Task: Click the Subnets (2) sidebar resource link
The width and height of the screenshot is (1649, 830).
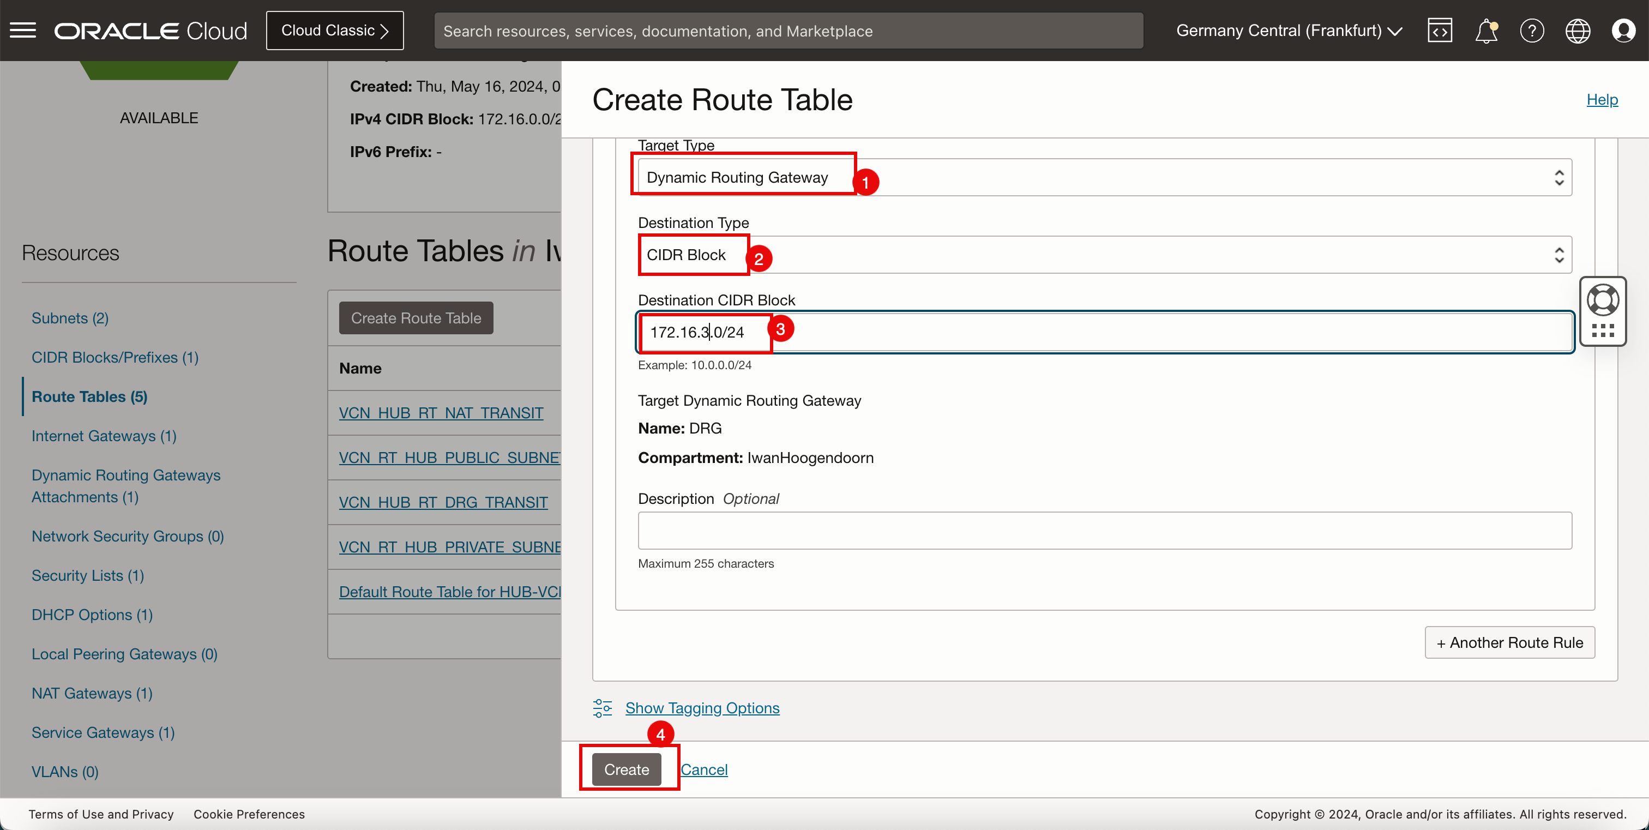Action: [x=70, y=316]
